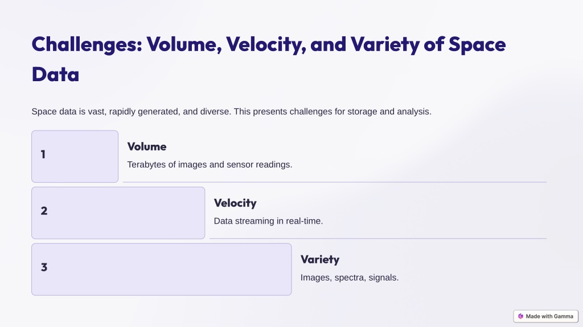Click the Data streaming in real-time text
This screenshot has height=327, width=583.
pyautogui.click(x=268, y=221)
